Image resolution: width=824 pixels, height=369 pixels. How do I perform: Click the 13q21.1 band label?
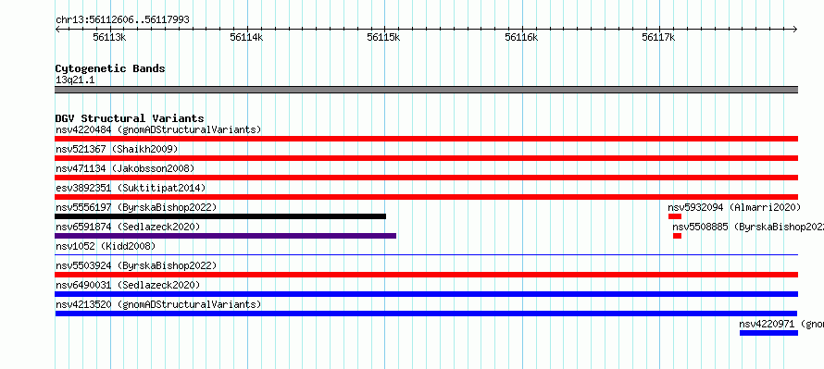point(75,80)
